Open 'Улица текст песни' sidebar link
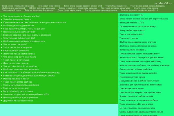 129,38
